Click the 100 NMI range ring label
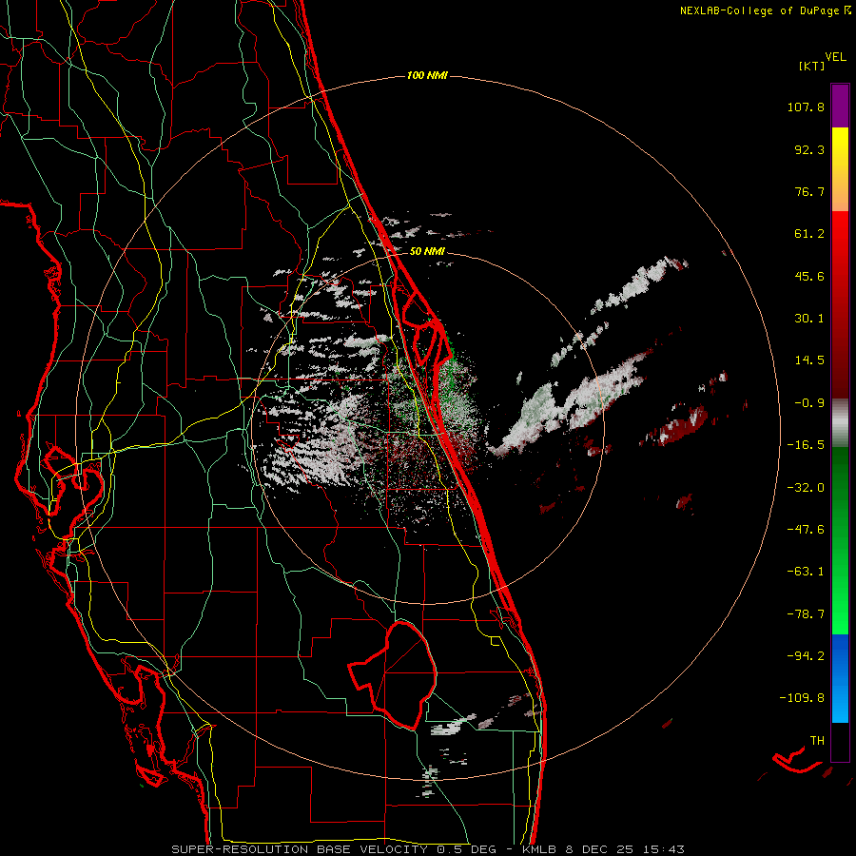Screen dimensions: 856x856 coord(427,75)
